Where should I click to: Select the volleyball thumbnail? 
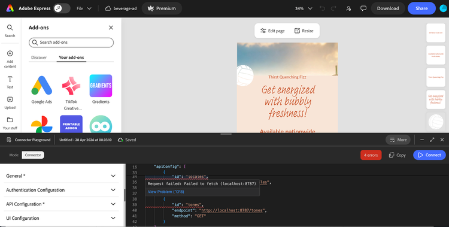pyautogui.click(x=436, y=122)
